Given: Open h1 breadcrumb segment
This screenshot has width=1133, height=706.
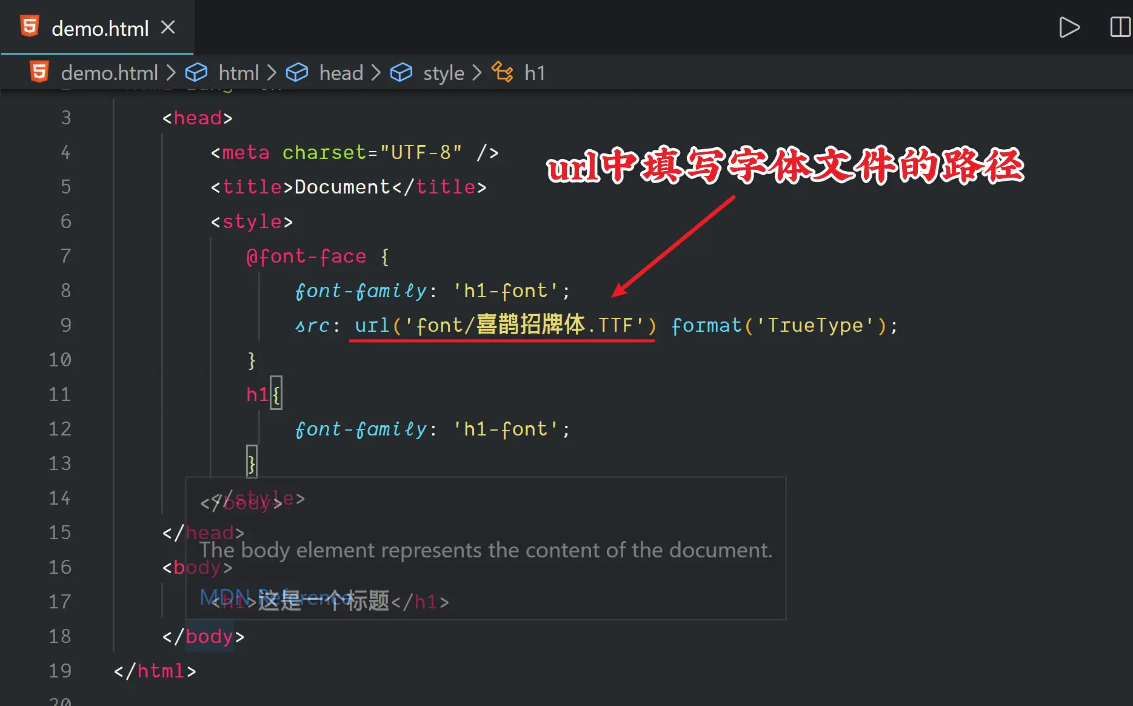Looking at the screenshot, I should click(535, 73).
